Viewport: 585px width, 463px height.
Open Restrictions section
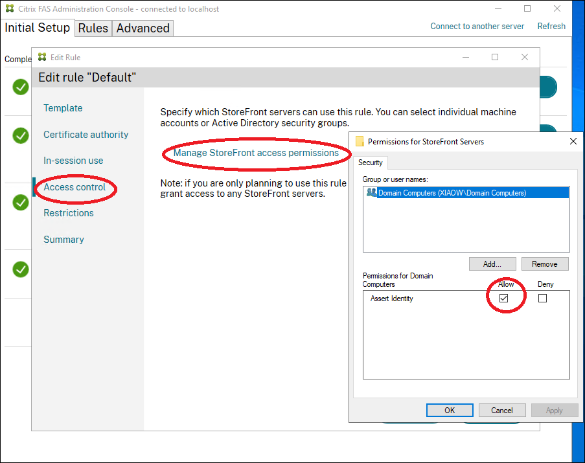coord(69,213)
